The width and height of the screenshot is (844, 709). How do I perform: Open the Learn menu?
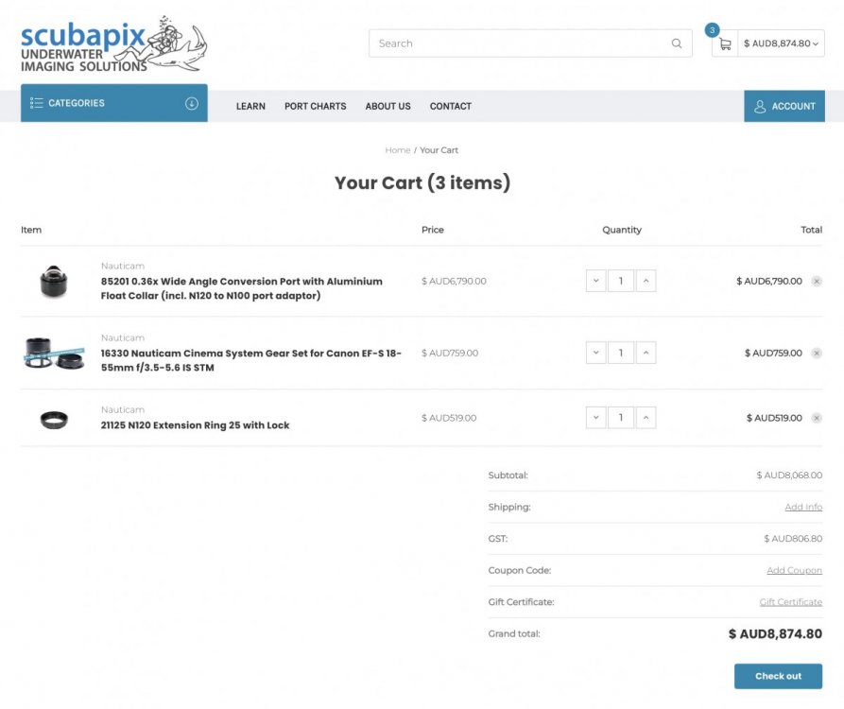tap(250, 107)
